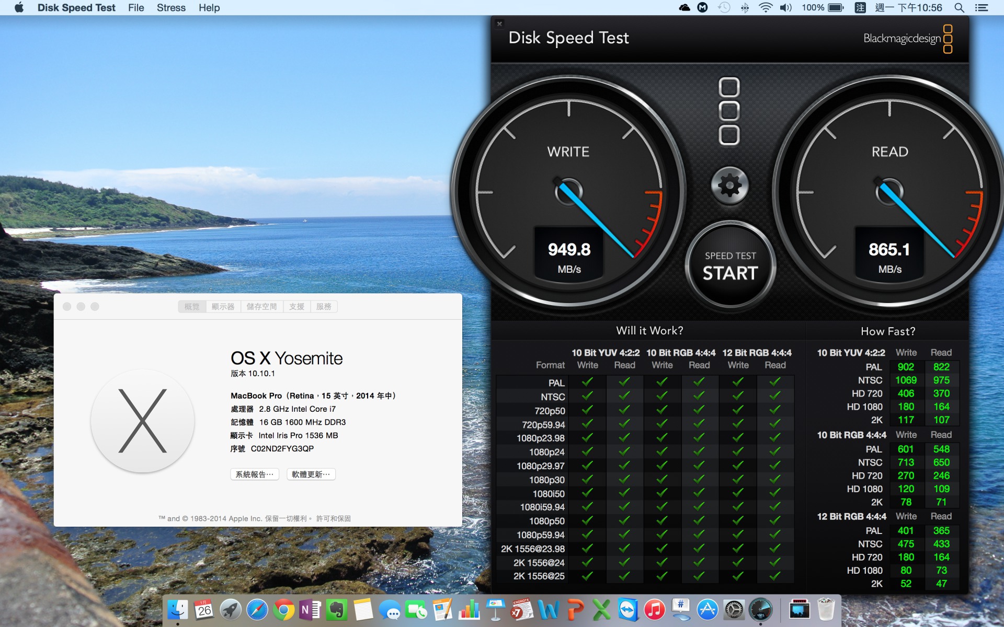
Task: Open EndNote X7 from the dock
Action: click(x=522, y=609)
